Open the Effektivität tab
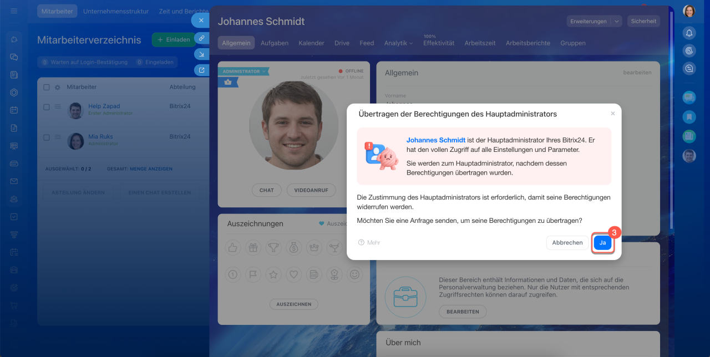Image resolution: width=710 pixels, height=357 pixels. point(439,43)
